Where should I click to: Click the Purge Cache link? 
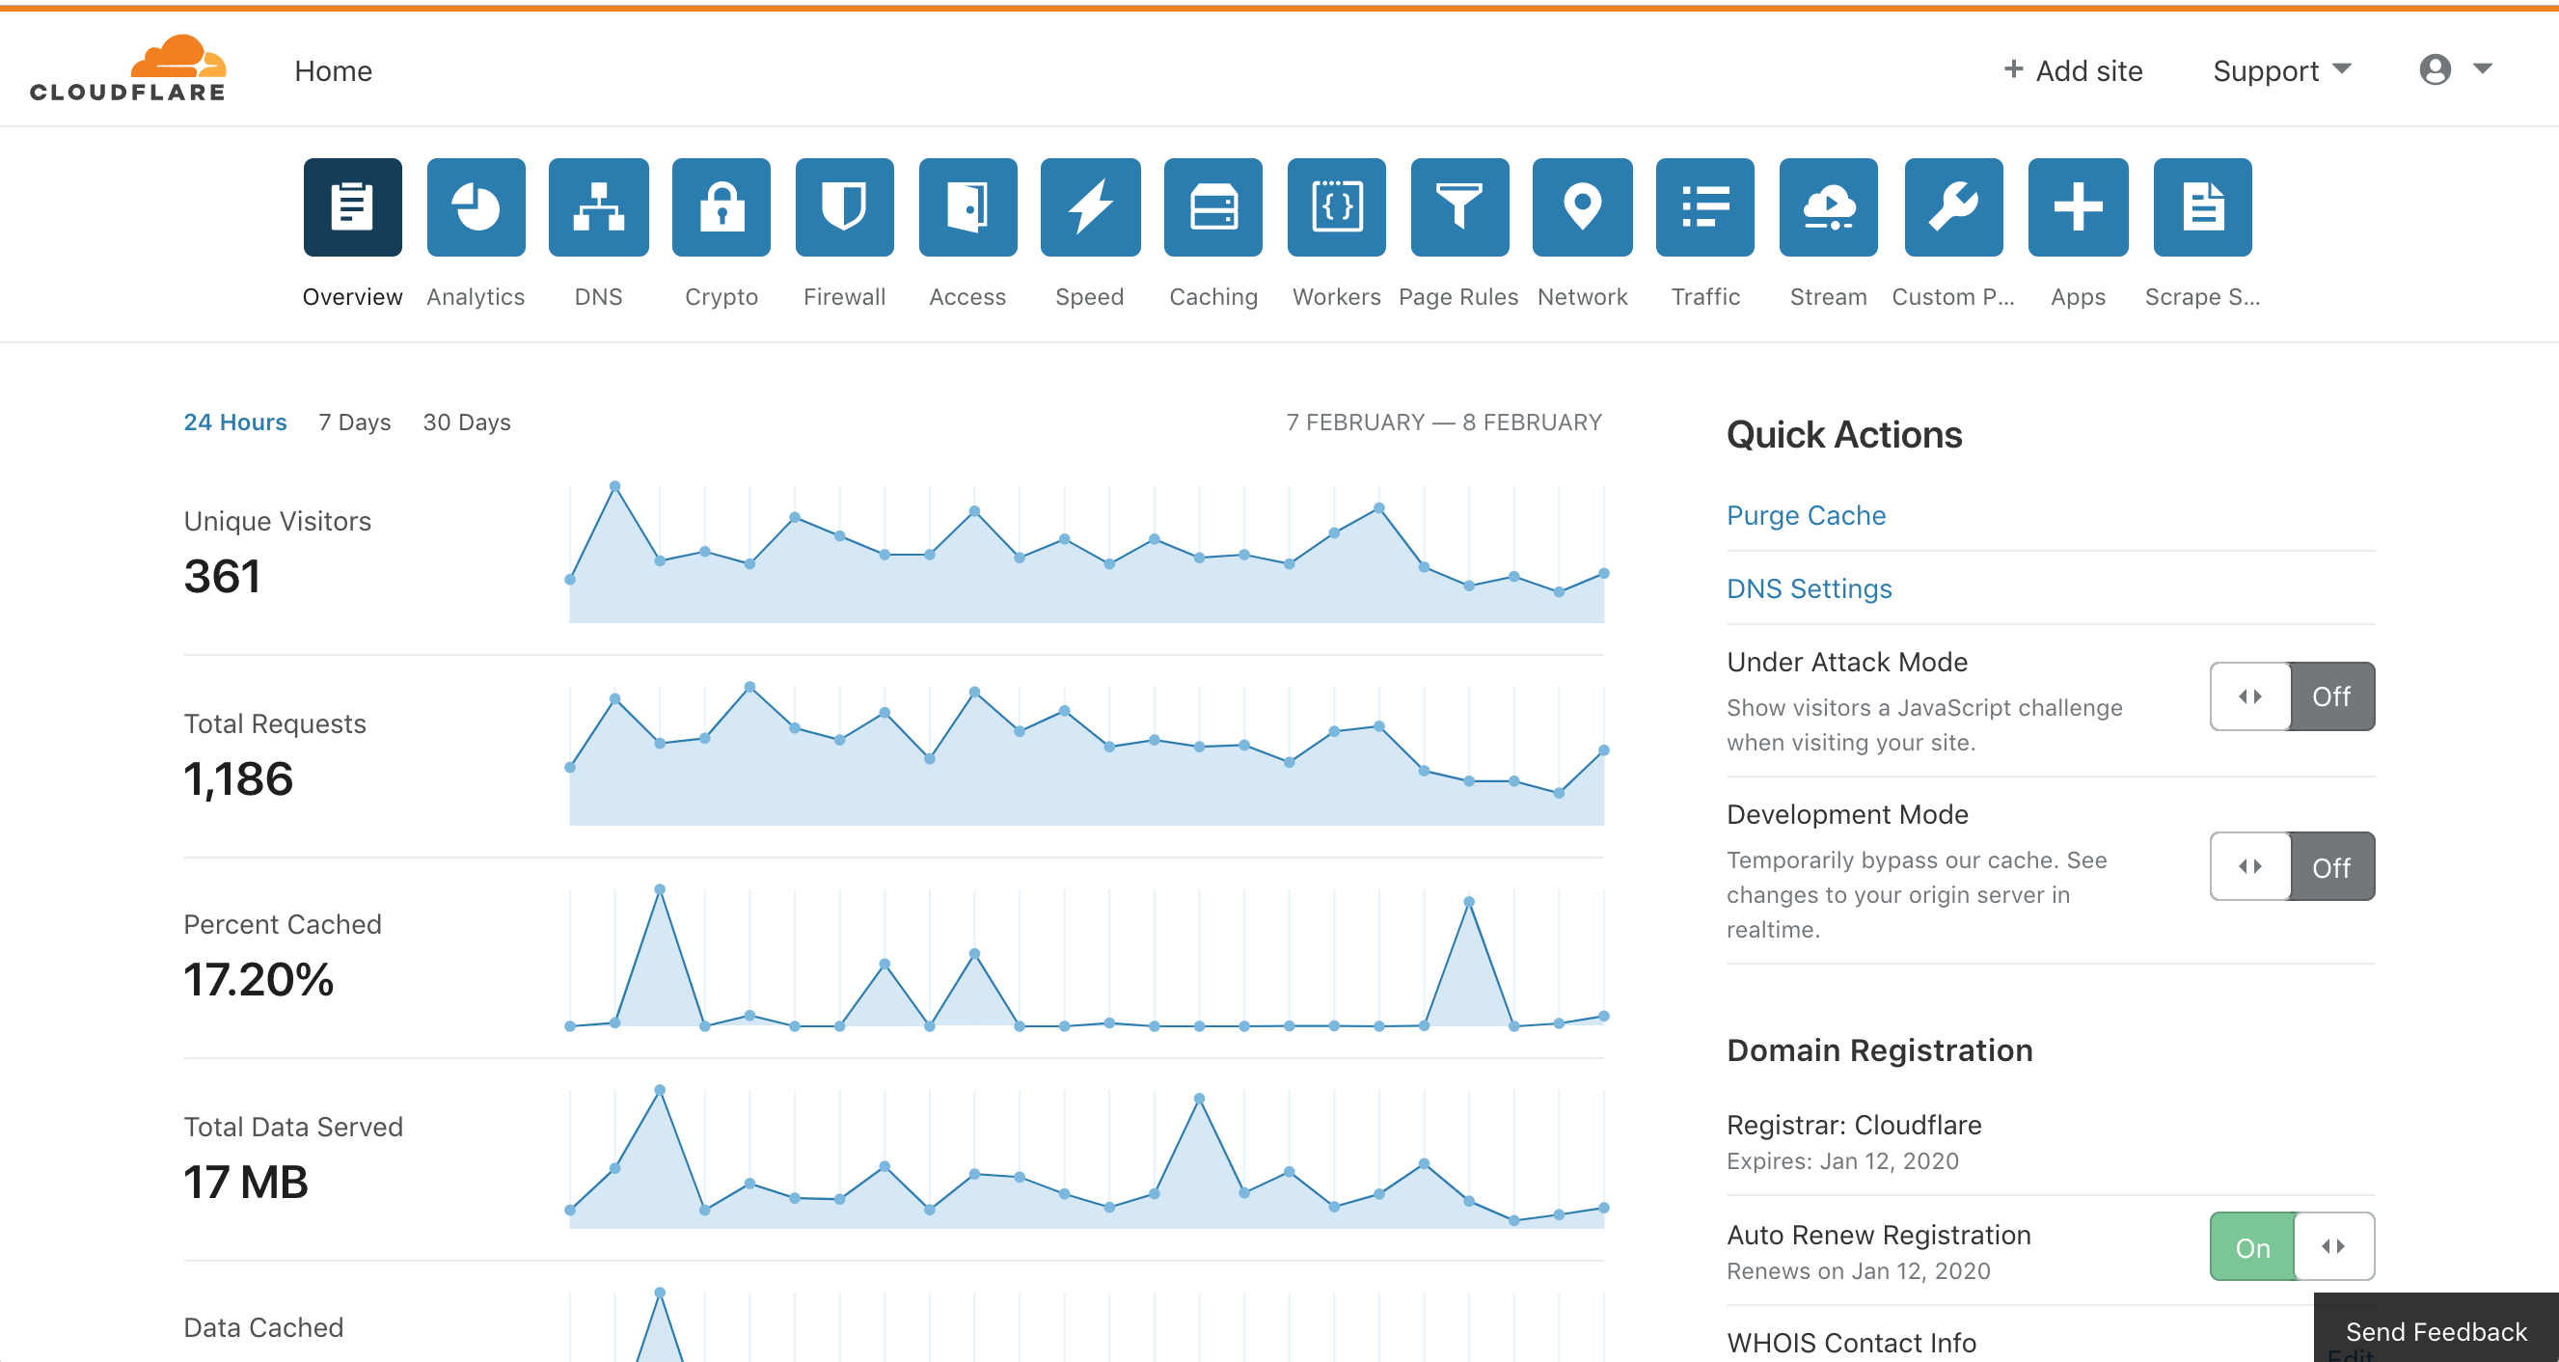pyautogui.click(x=1806, y=514)
